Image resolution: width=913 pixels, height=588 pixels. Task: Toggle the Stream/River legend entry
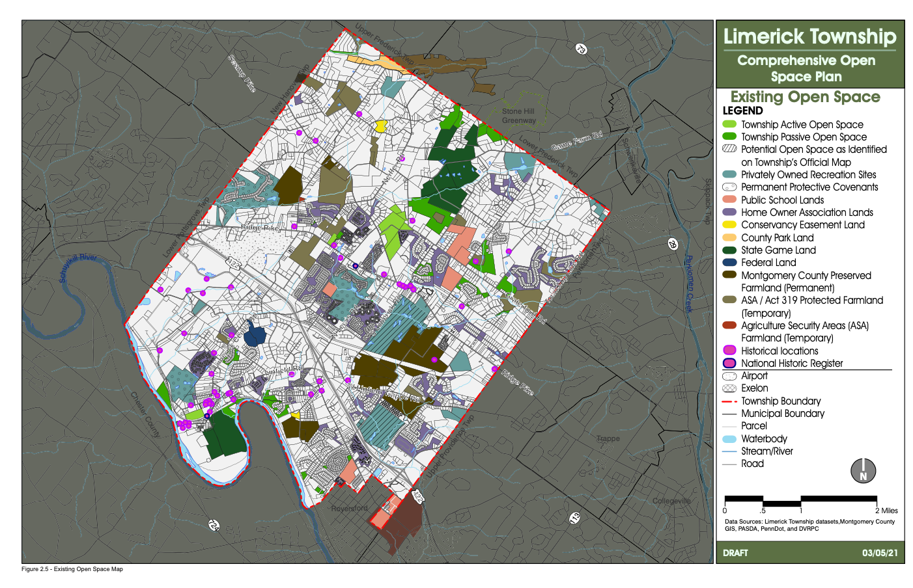click(x=729, y=451)
